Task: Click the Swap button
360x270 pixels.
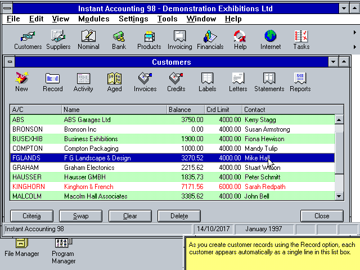Action: point(81,216)
